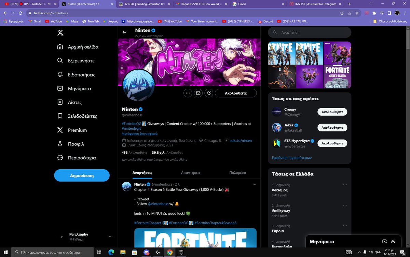The image size is (410, 257).
Task: Open Fortnite 5000 V-Bucks media thumbnail
Action: pos(338,77)
